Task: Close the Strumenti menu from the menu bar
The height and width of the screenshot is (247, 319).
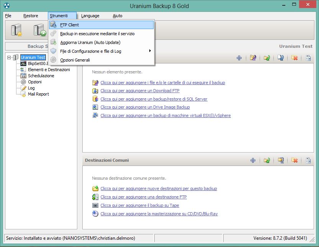Action: pos(62,16)
